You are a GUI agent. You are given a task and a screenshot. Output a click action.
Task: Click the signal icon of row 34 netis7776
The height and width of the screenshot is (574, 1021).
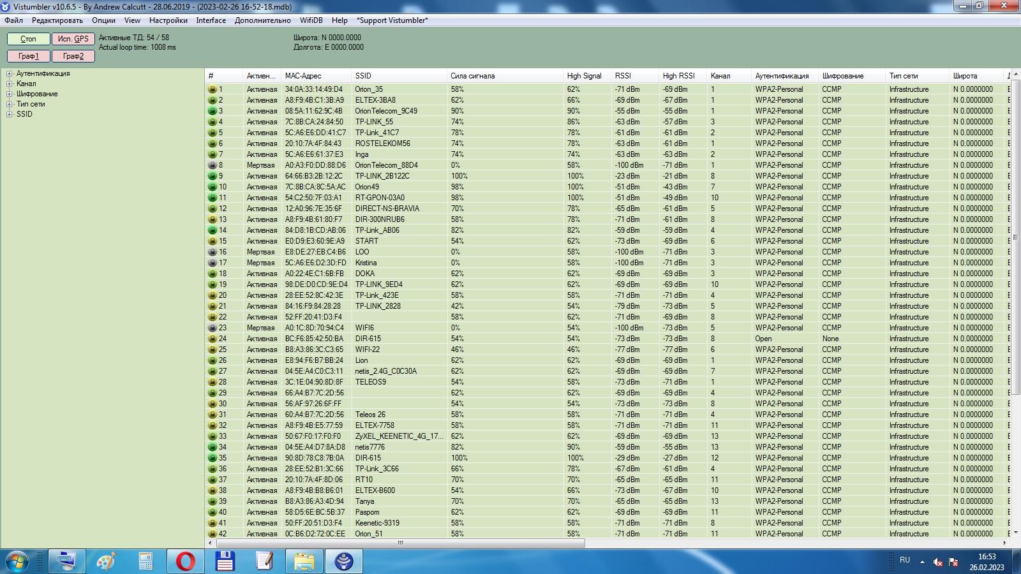(x=212, y=447)
